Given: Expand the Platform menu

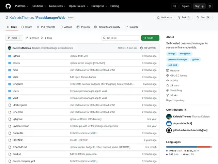Looking at the screenshot, I should click(x=21, y=6).
